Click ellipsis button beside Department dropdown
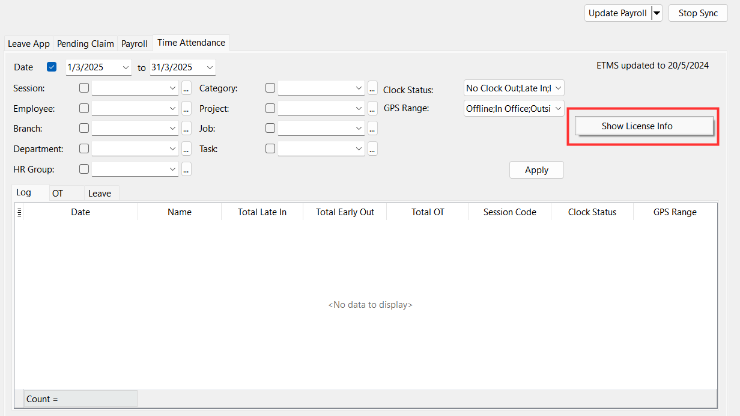Viewport: 740px width, 416px height. coord(186,149)
